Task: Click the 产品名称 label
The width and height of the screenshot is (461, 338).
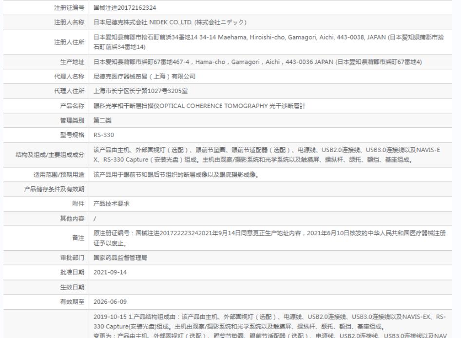Action: click(72, 106)
